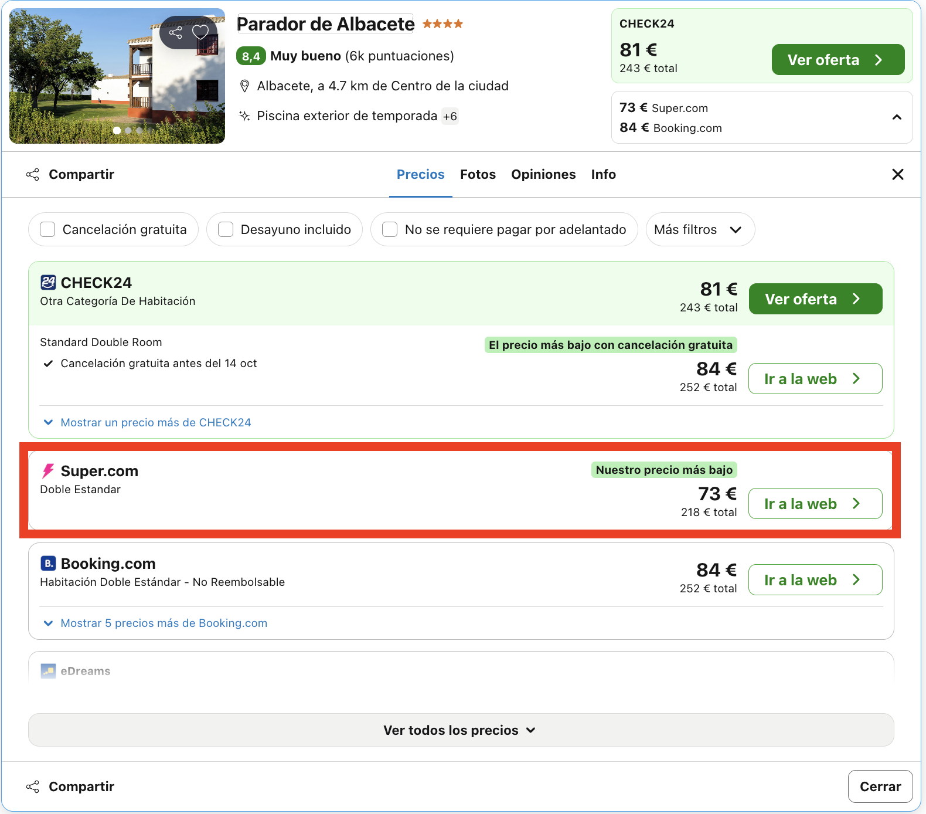Open the Info tab

[603, 174]
